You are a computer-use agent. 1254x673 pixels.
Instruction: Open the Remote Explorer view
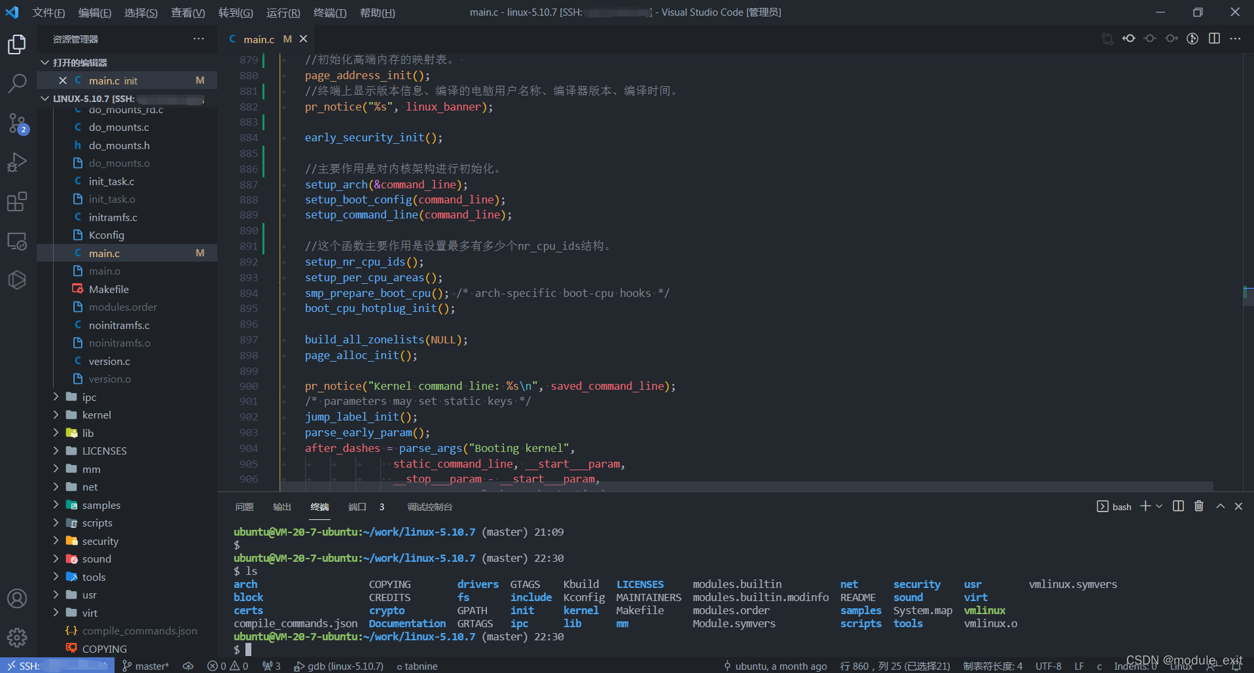pyautogui.click(x=17, y=241)
